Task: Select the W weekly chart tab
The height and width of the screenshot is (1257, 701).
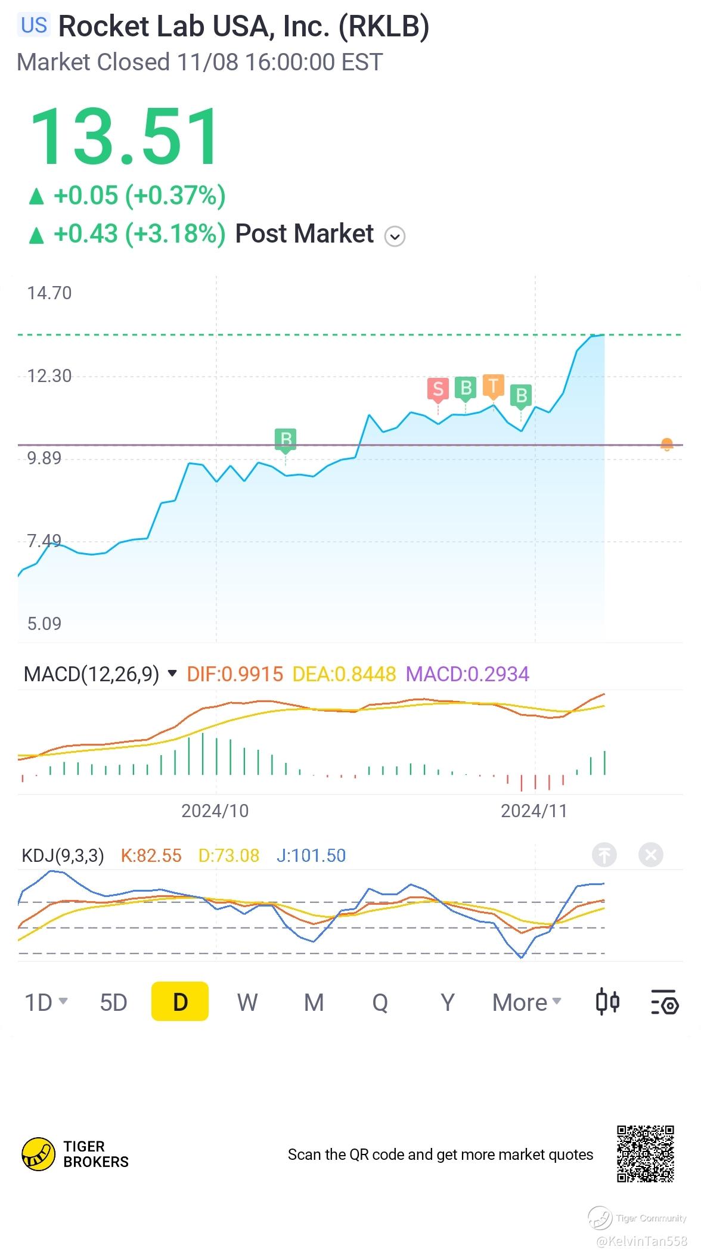Action: coord(247,1002)
